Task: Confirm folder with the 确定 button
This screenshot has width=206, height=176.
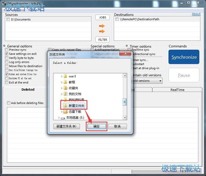Action: 96,127
